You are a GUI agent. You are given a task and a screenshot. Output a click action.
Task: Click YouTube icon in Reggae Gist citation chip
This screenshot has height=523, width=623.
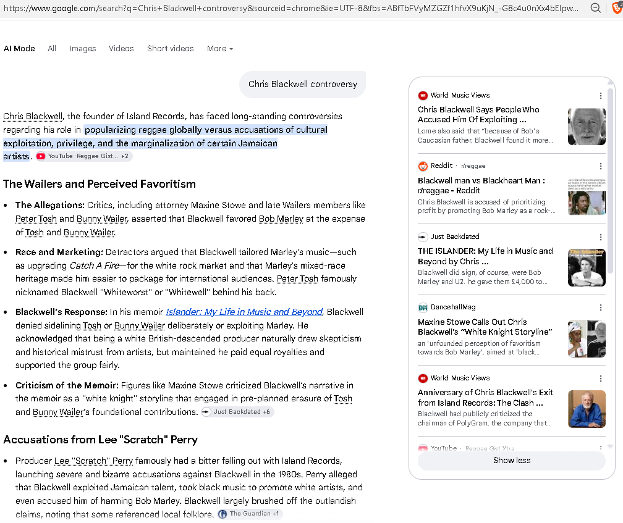pos(41,156)
